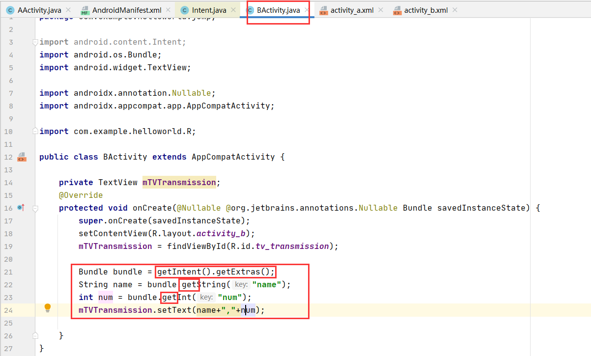Viewport: 591px width, 356px height.
Task: Click the tv_transmission id reference
Action: click(292, 246)
